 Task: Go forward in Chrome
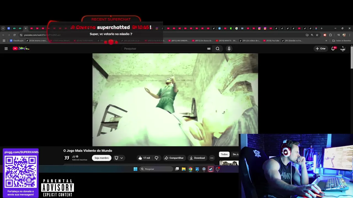pos(9,35)
